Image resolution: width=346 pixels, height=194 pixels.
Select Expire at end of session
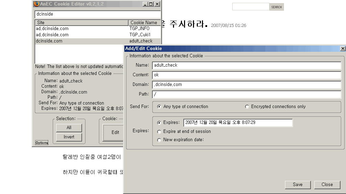[x=159, y=132]
